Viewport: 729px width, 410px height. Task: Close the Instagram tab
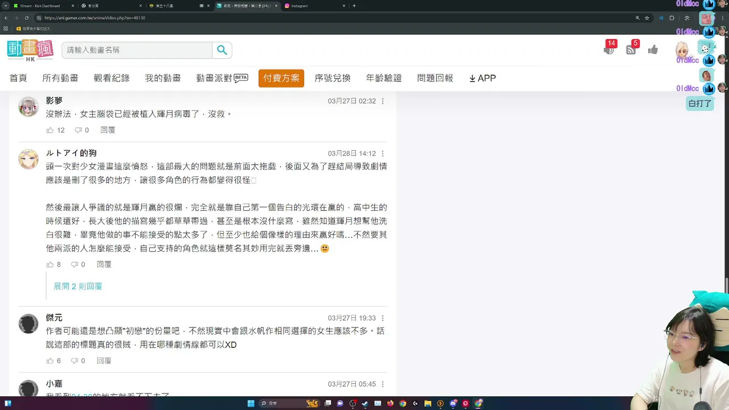click(x=344, y=6)
